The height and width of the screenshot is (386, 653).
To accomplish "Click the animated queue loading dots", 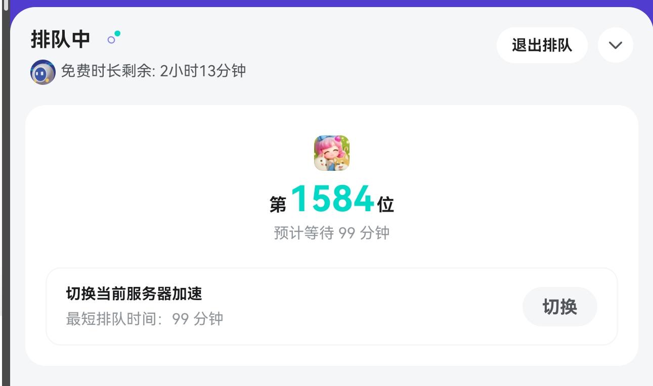I will [114, 37].
